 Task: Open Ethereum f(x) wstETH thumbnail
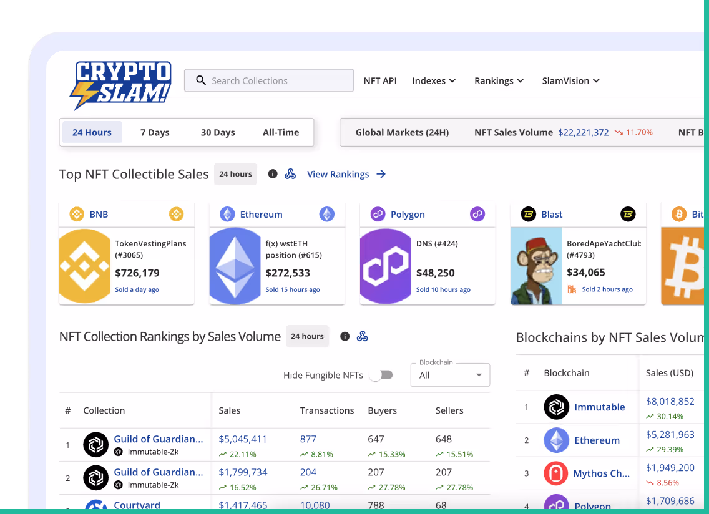pyautogui.click(x=235, y=266)
